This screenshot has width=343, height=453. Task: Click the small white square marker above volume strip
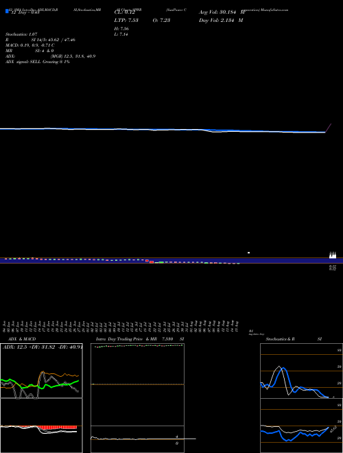[248, 253]
